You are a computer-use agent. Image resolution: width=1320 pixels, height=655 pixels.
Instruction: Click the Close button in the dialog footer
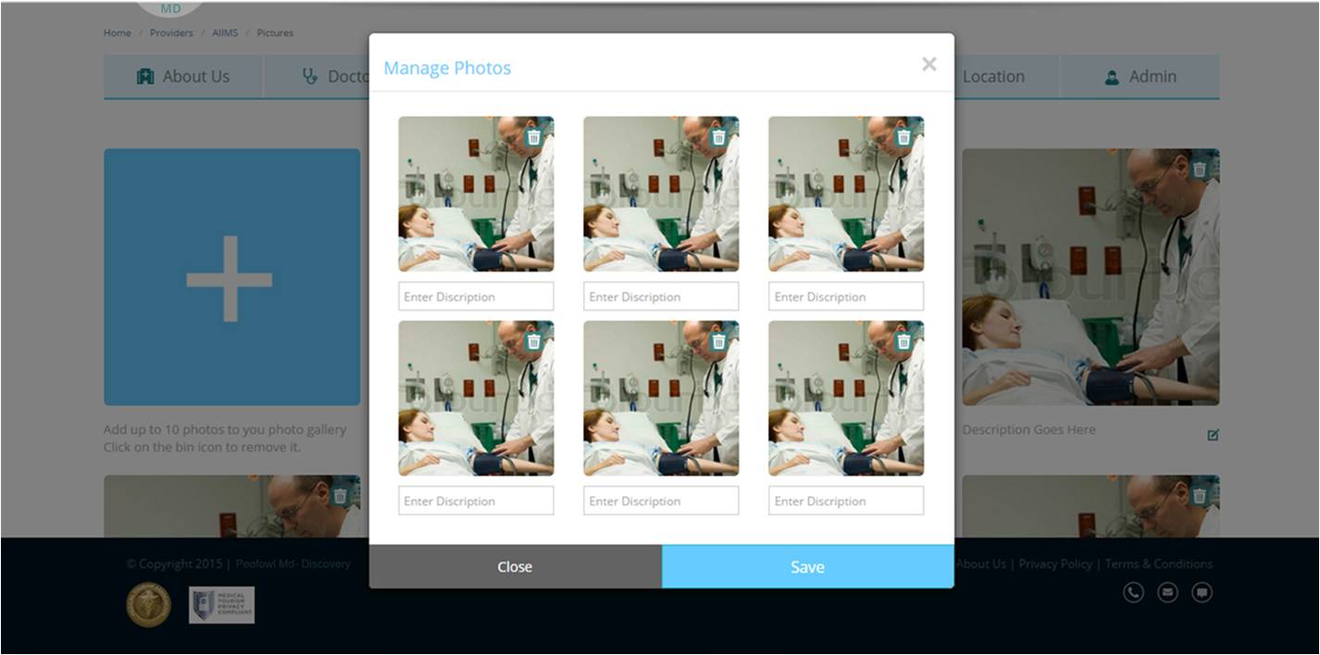pyautogui.click(x=516, y=566)
